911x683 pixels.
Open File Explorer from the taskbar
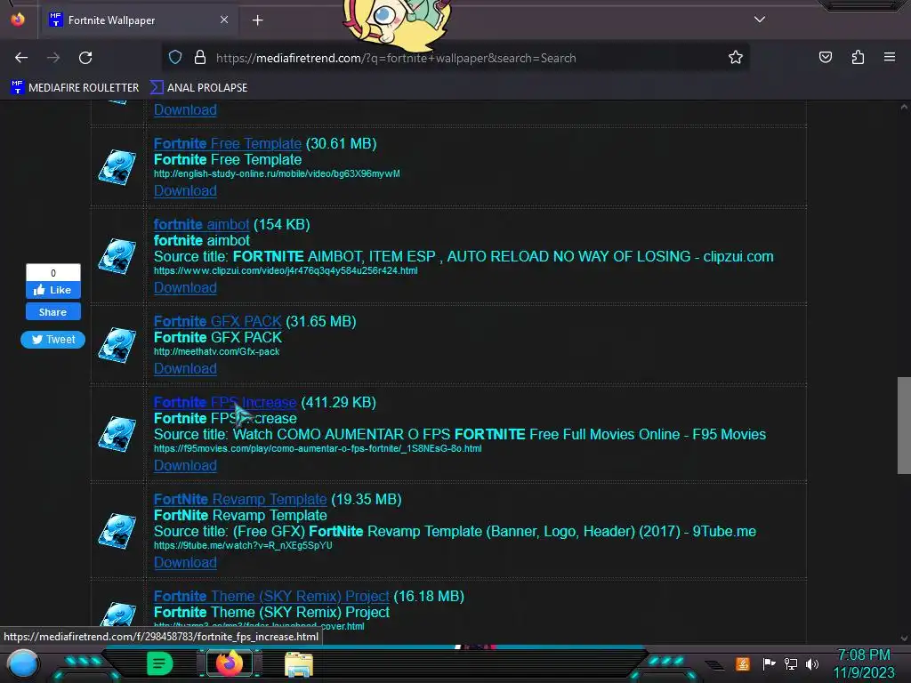tap(299, 664)
